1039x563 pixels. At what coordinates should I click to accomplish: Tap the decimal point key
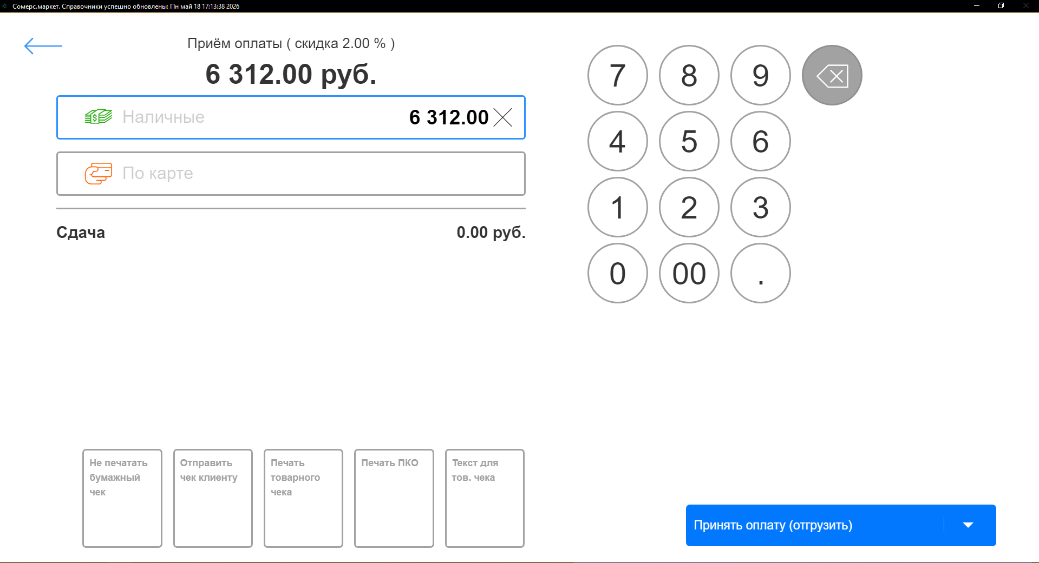[760, 273]
